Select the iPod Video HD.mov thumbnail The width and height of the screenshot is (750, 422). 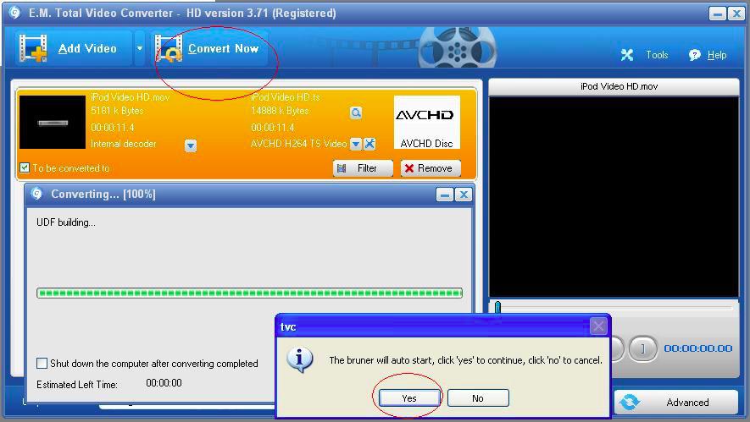point(53,123)
